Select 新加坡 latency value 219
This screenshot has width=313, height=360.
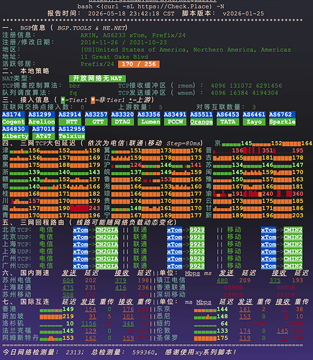coord(68,316)
